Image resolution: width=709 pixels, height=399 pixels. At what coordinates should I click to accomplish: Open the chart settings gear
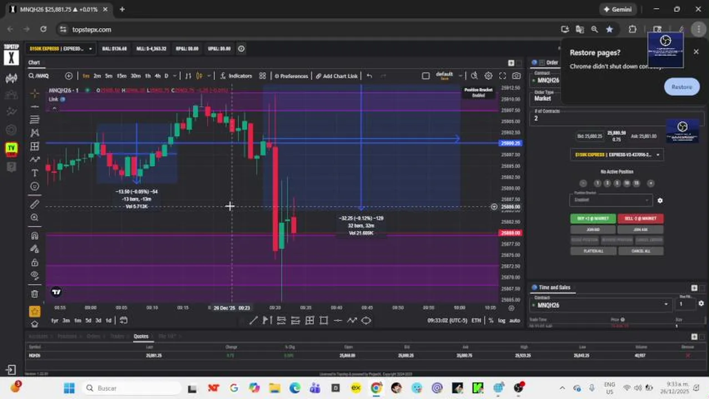[x=488, y=76]
